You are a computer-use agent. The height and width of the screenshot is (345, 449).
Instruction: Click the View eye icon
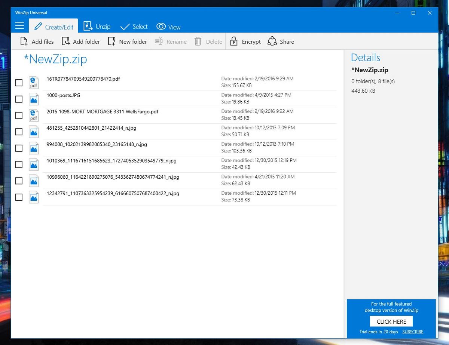point(161,27)
